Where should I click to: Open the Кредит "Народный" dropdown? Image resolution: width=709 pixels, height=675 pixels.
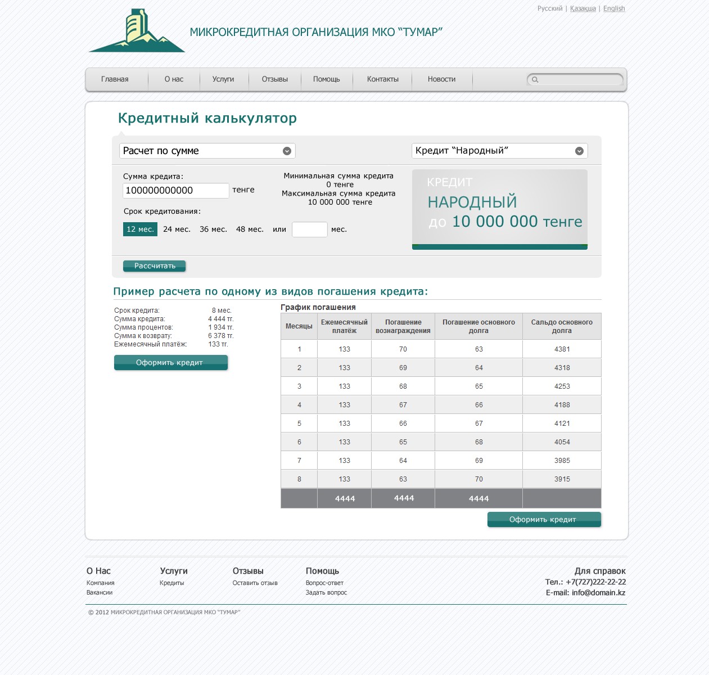500,151
